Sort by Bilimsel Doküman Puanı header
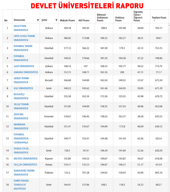The height and width of the screenshot is (192, 170). coord(102,18)
